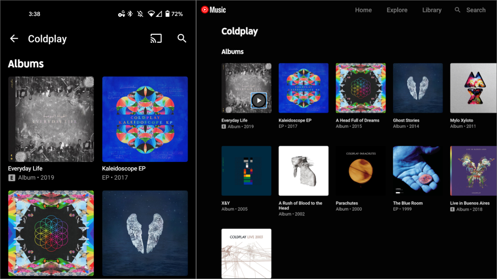Go to the Home tab
The width and height of the screenshot is (497, 279).
pos(363,10)
